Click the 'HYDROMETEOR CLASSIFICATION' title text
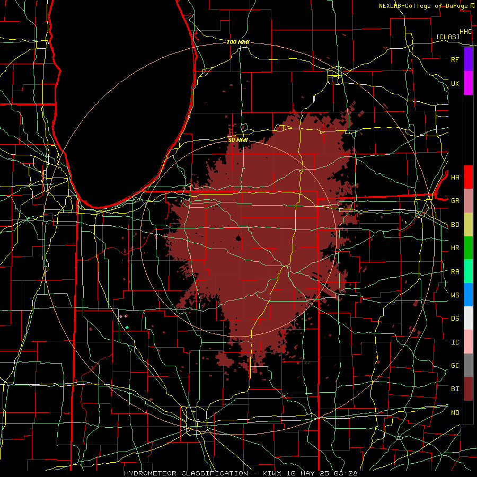The image size is (477, 477). 186,473
